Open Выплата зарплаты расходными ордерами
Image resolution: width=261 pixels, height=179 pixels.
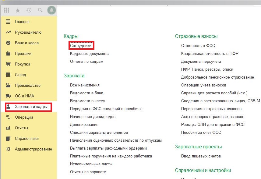108,148
